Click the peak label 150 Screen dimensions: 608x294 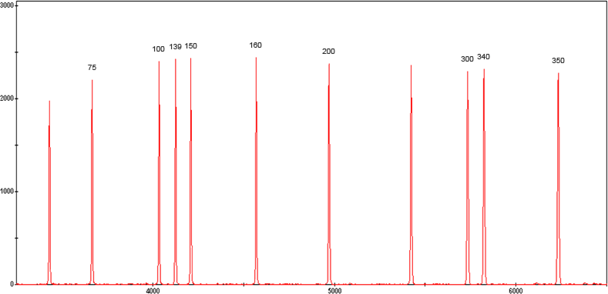pyautogui.click(x=191, y=46)
